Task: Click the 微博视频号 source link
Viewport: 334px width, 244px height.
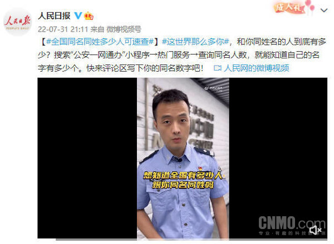Action: tap(124, 29)
